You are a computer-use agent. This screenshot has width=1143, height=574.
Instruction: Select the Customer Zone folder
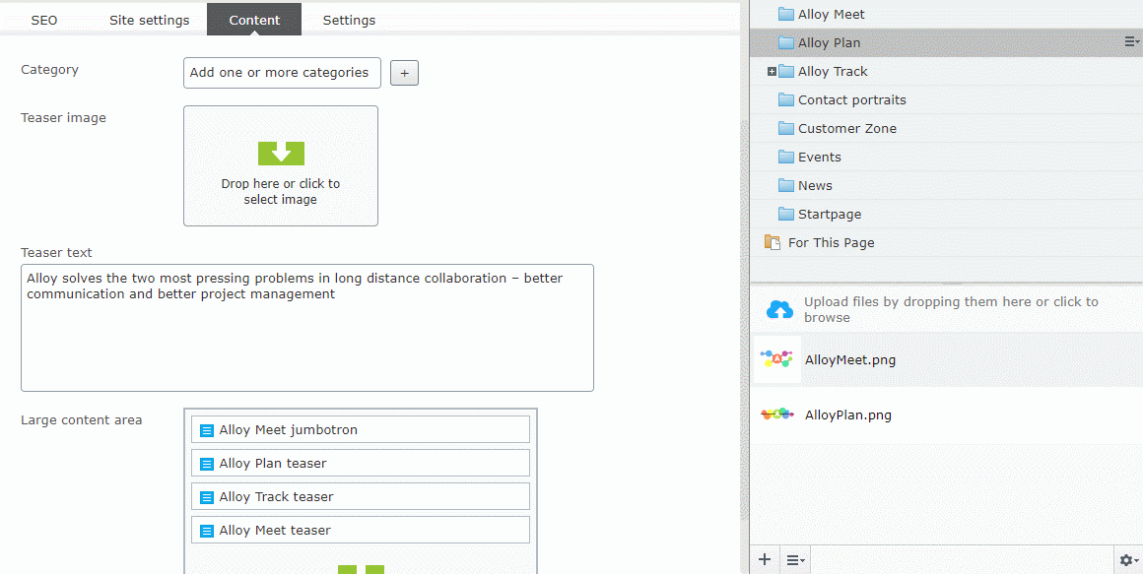(846, 128)
